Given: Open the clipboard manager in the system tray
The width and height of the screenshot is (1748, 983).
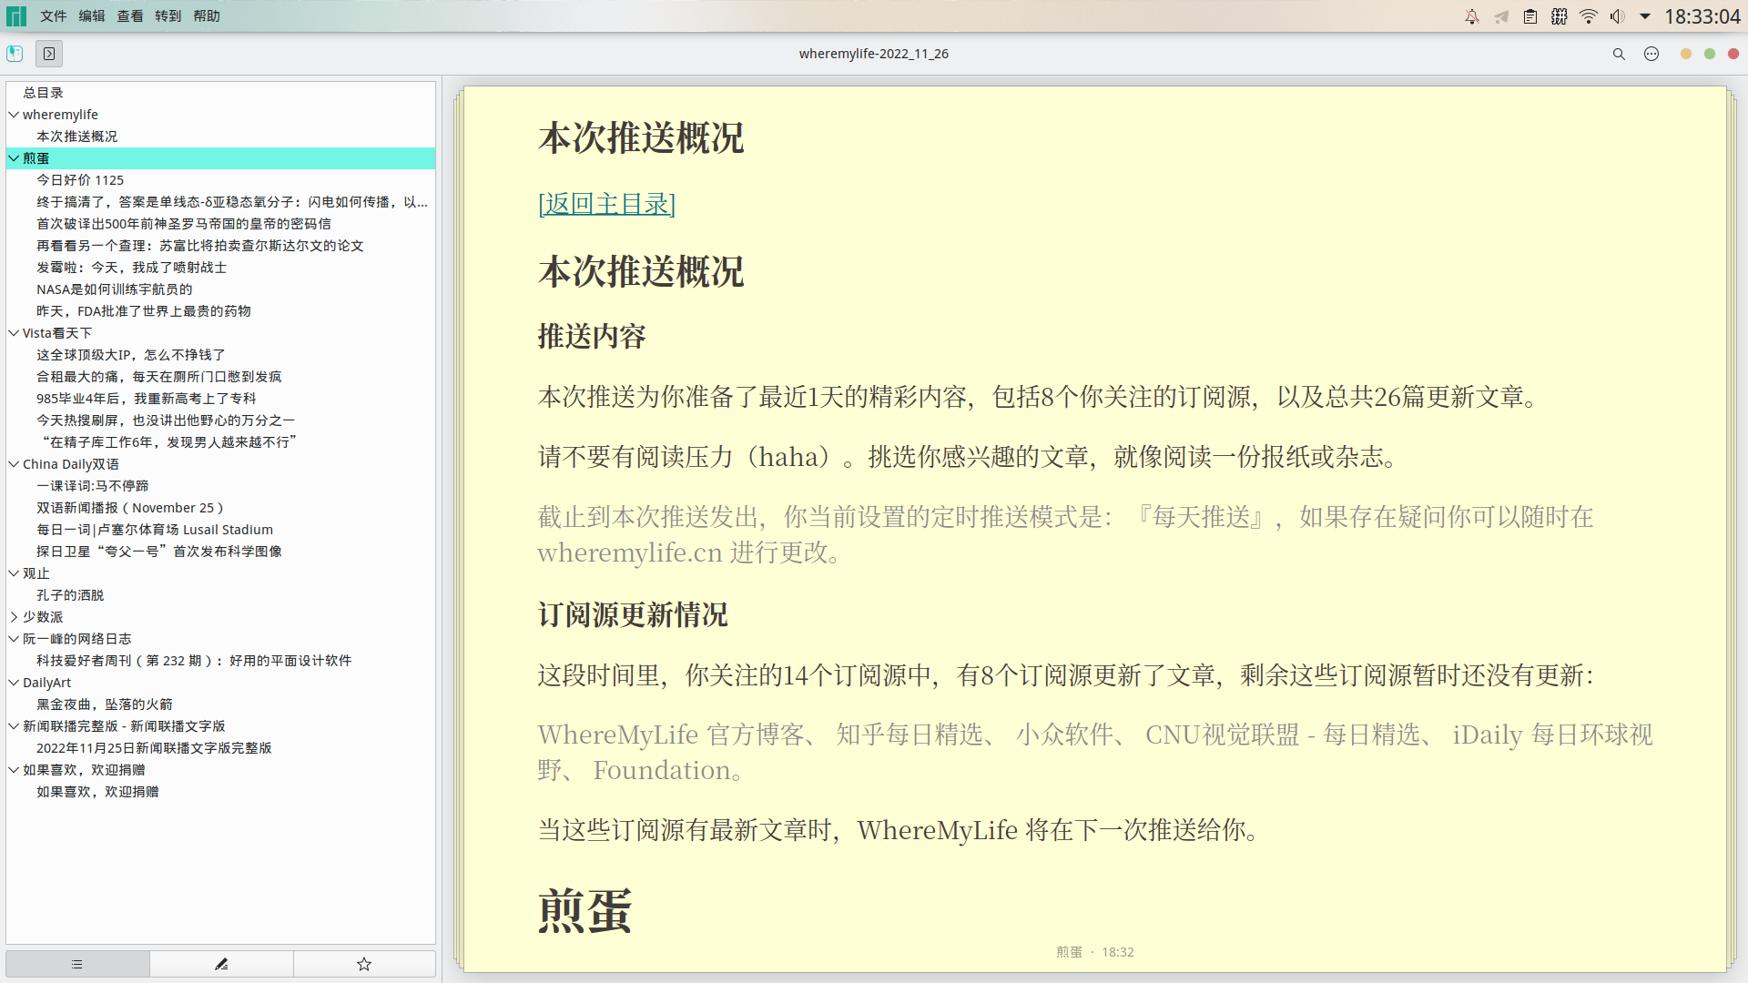Looking at the screenshot, I should [x=1529, y=15].
